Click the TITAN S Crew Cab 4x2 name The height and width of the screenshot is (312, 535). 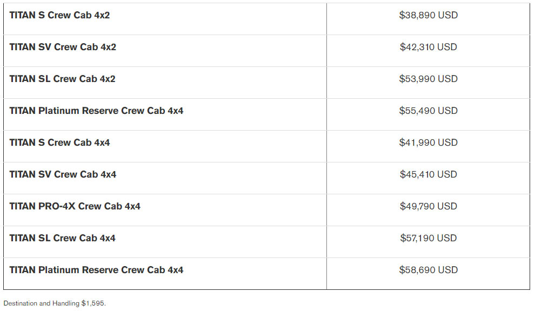(x=59, y=15)
